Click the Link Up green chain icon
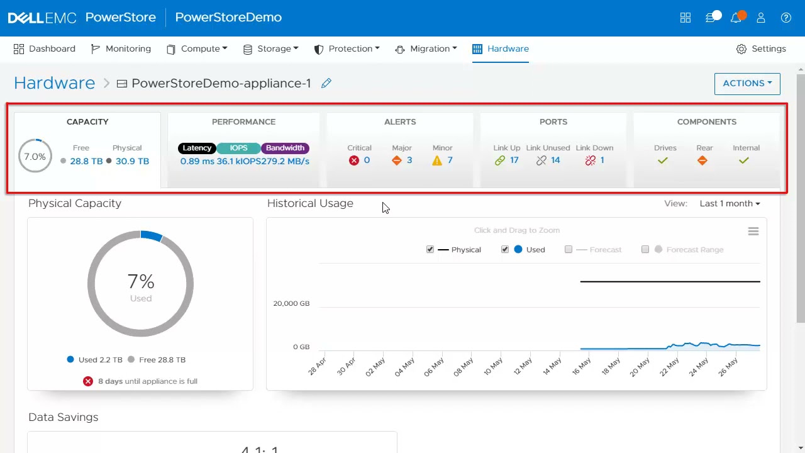The image size is (805, 453). (x=500, y=160)
